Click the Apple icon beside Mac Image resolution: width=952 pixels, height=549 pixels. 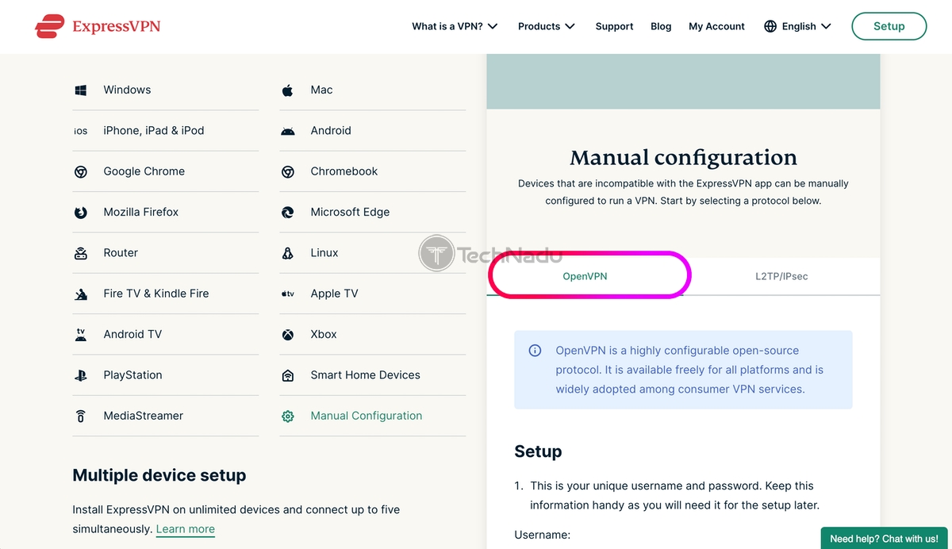click(x=288, y=90)
